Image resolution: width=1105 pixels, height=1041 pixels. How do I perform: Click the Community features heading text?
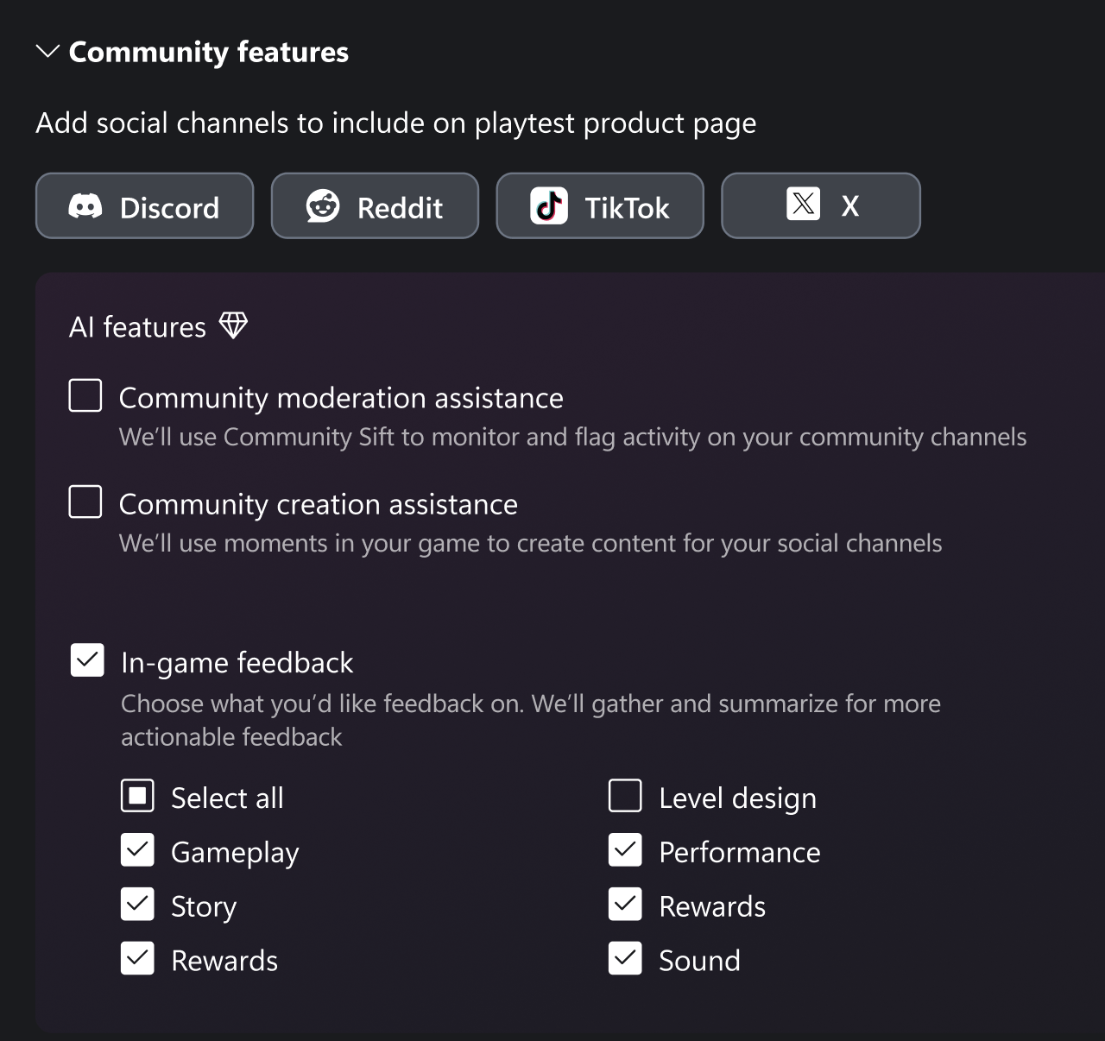[209, 53]
